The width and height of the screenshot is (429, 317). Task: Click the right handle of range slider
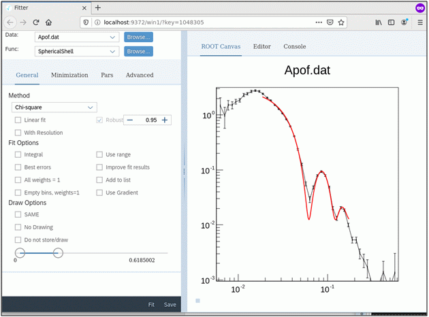click(58, 253)
